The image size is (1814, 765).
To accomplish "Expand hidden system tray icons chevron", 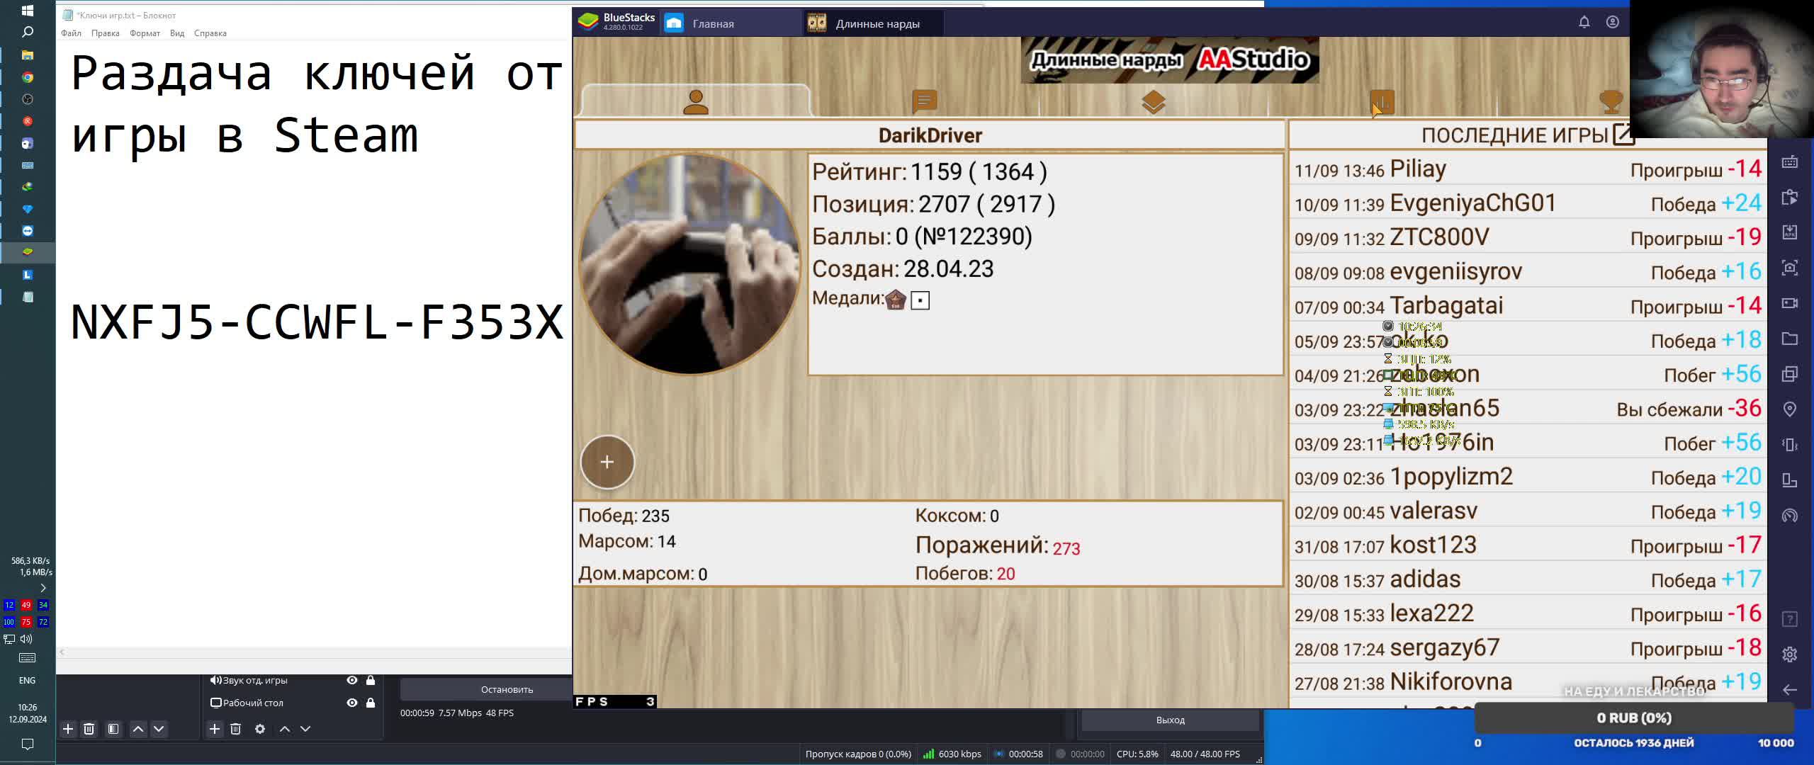I will 43,588.
